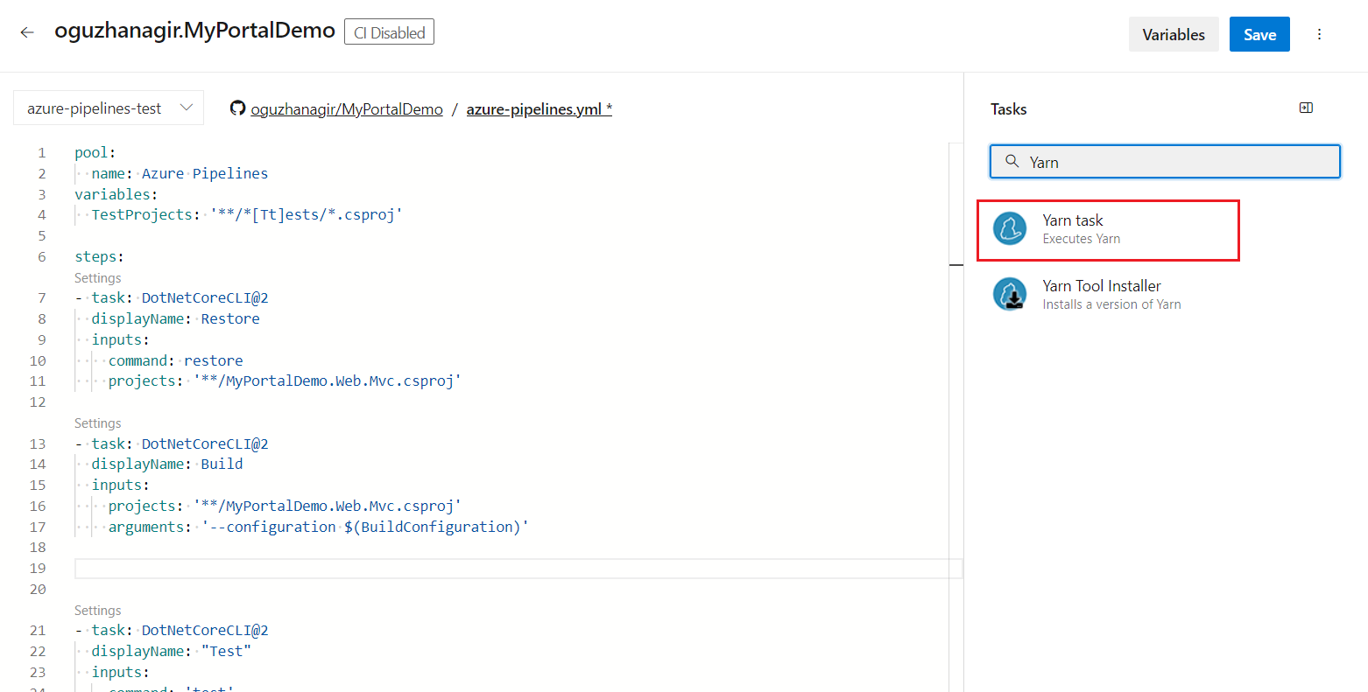Place cursor on empty editor line 19
Image resolution: width=1368 pixels, height=692 pixels.
click(x=518, y=569)
